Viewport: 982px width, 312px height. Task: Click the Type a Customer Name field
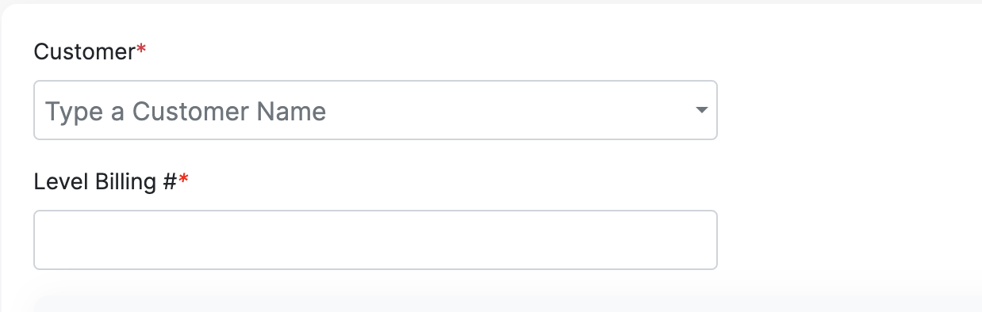[x=375, y=110]
